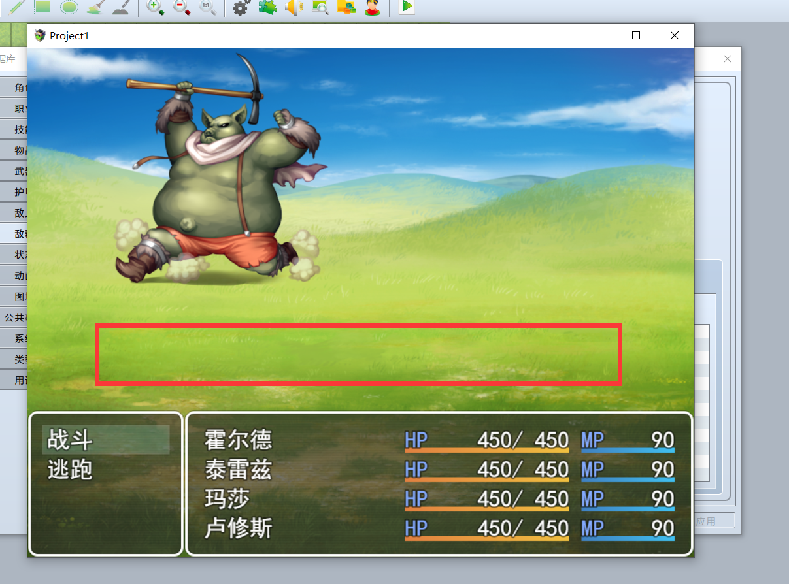
Task: Reset map zoom to actual size 1:1
Action: [207, 7]
